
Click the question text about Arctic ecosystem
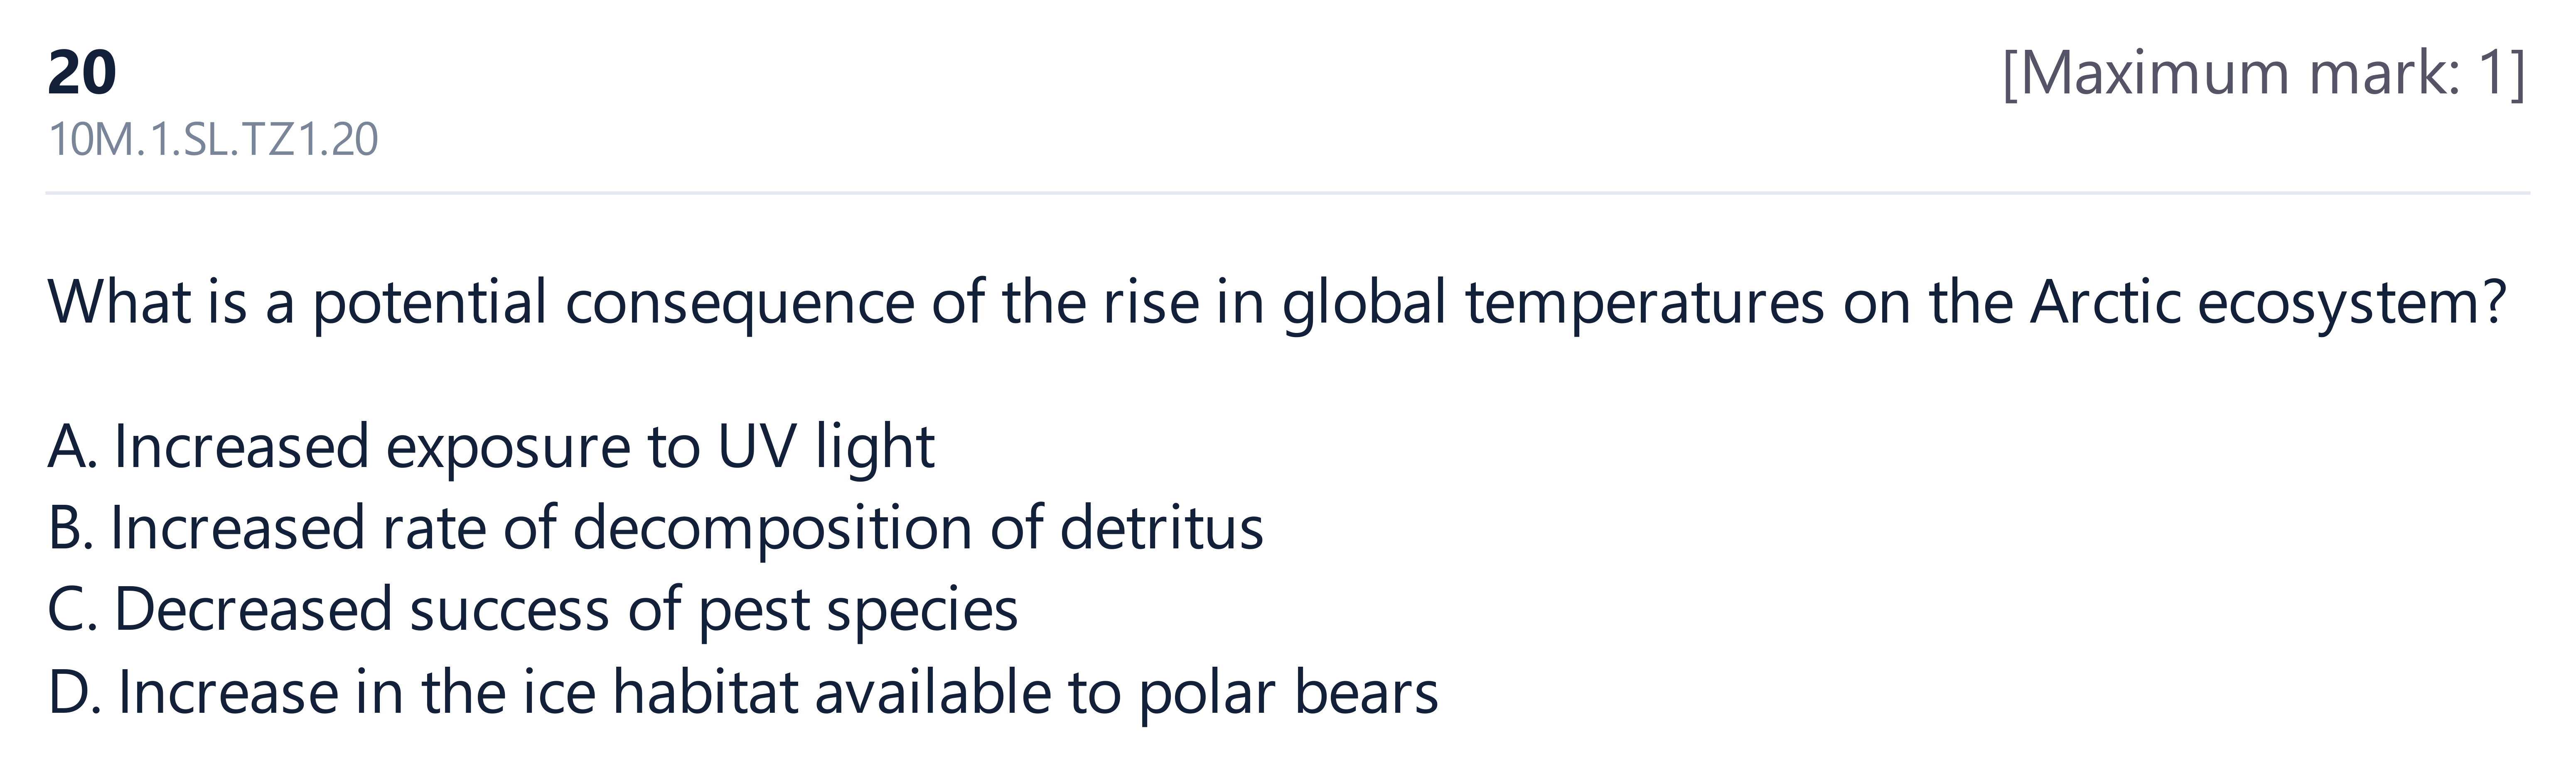coord(1277,303)
